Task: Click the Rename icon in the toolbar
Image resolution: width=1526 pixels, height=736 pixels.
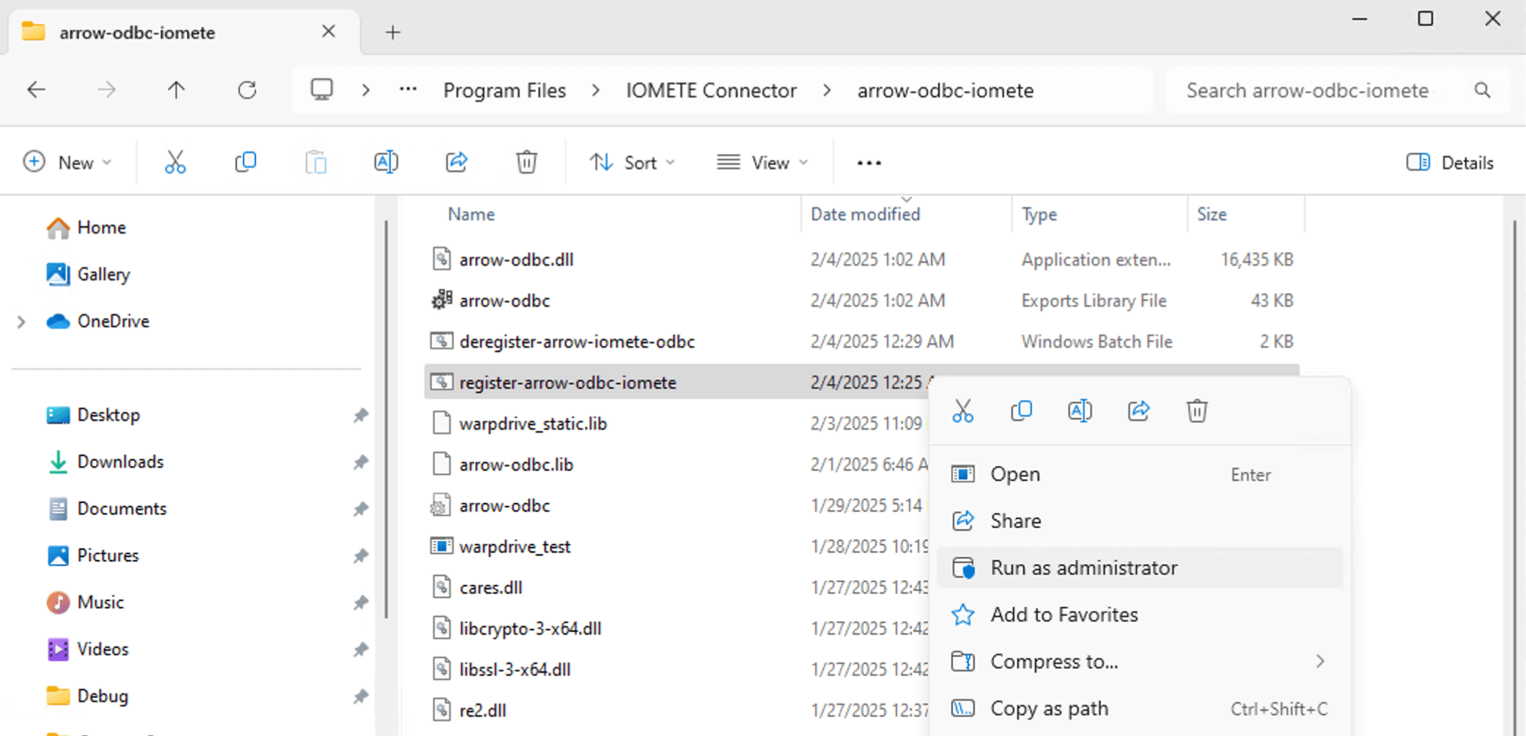Action: click(x=386, y=162)
